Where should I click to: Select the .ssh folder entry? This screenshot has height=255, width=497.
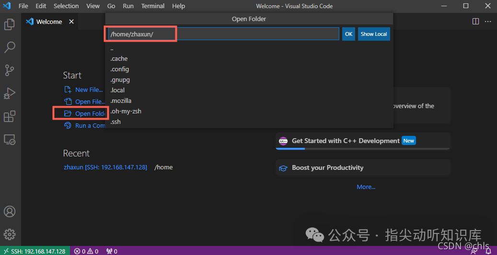pos(249,122)
